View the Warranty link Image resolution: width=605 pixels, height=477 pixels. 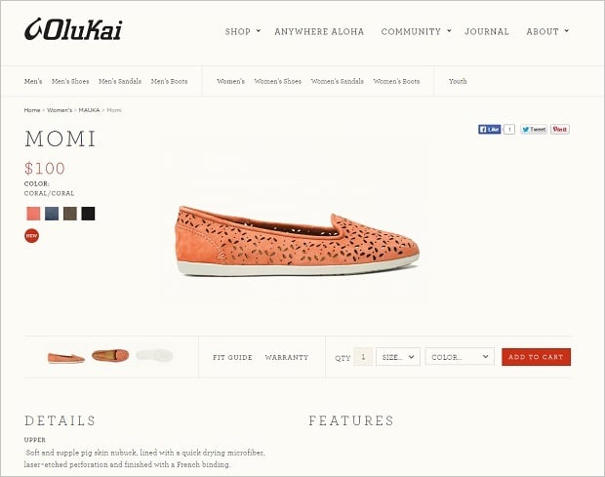pos(286,357)
